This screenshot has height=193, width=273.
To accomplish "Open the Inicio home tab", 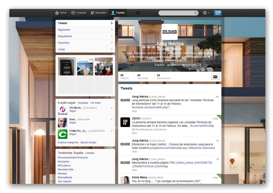I will point(61,13).
